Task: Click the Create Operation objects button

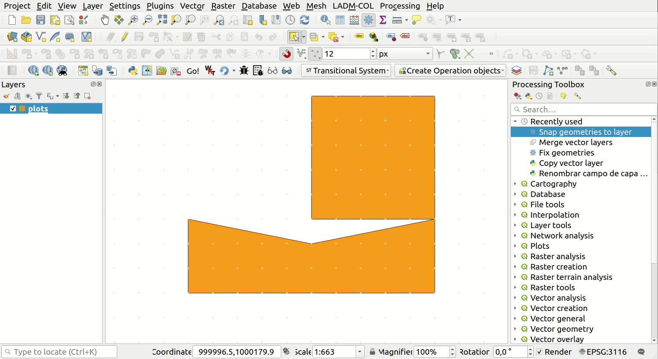Action: click(x=450, y=70)
